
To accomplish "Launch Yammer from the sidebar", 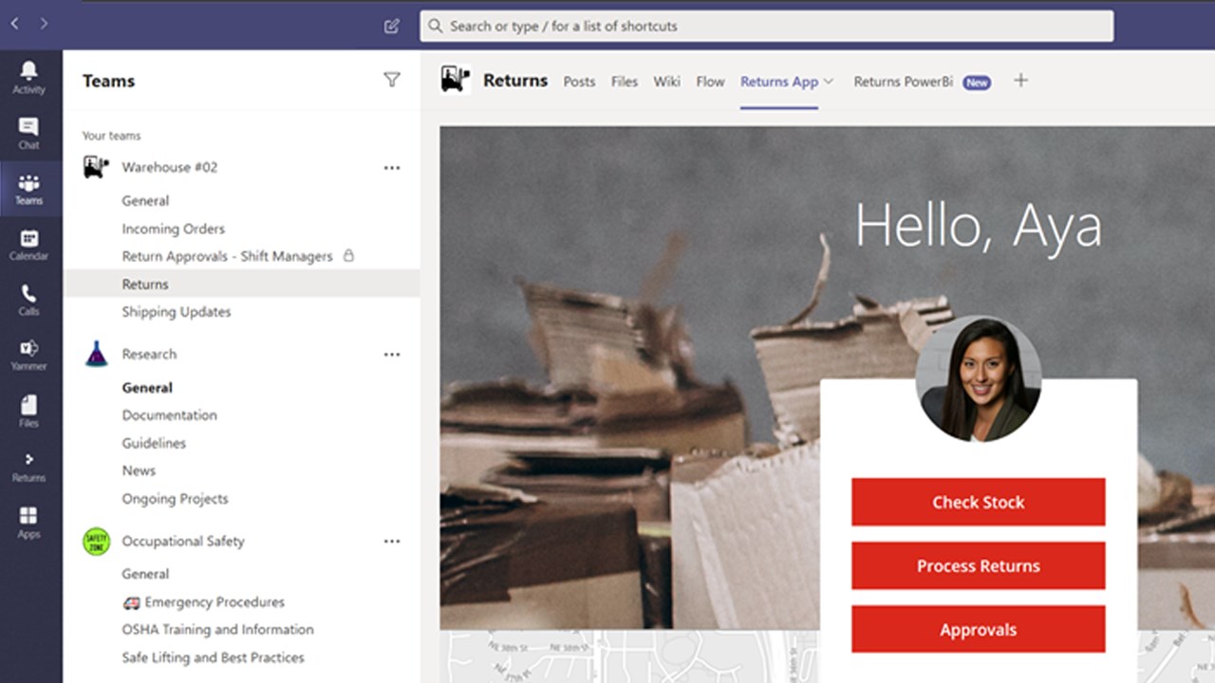I will pyautogui.click(x=28, y=356).
